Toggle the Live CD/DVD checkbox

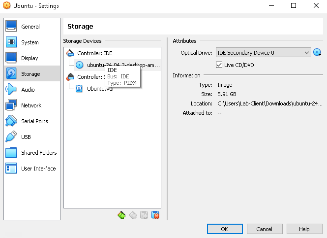pos(219,65)
